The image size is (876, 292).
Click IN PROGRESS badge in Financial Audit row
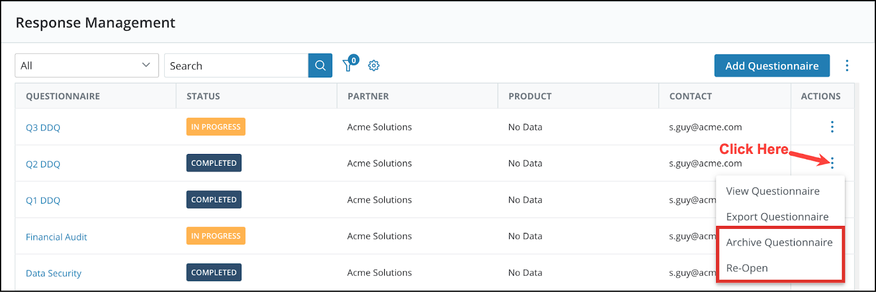(216, 236)
